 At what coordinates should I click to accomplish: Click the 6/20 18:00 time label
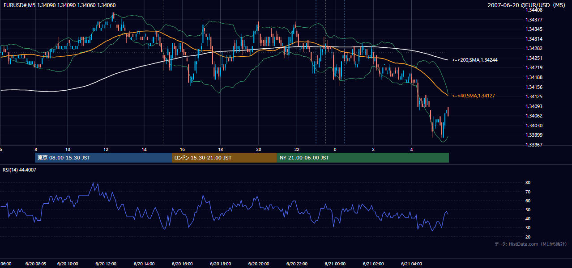tap(221, 264)
